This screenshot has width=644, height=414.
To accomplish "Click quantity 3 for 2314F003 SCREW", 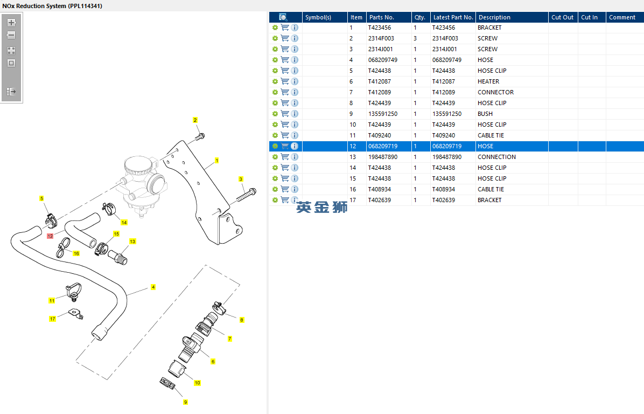I will pos(415,38).
